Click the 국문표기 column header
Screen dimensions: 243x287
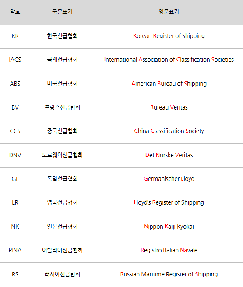[62, 12]
